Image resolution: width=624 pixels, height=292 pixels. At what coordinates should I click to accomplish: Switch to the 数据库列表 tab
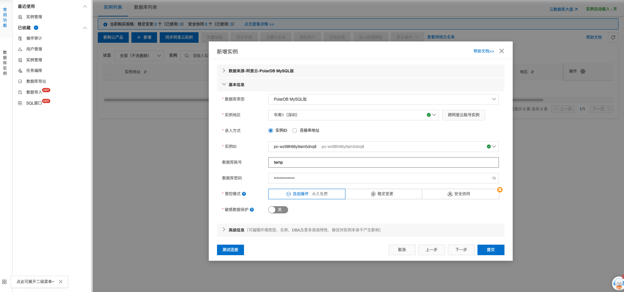click(x=146, y=7)
